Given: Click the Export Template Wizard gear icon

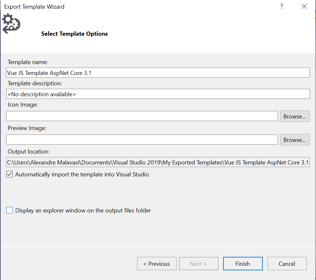Looking at the screenshot, I should [x=11, y=23].
